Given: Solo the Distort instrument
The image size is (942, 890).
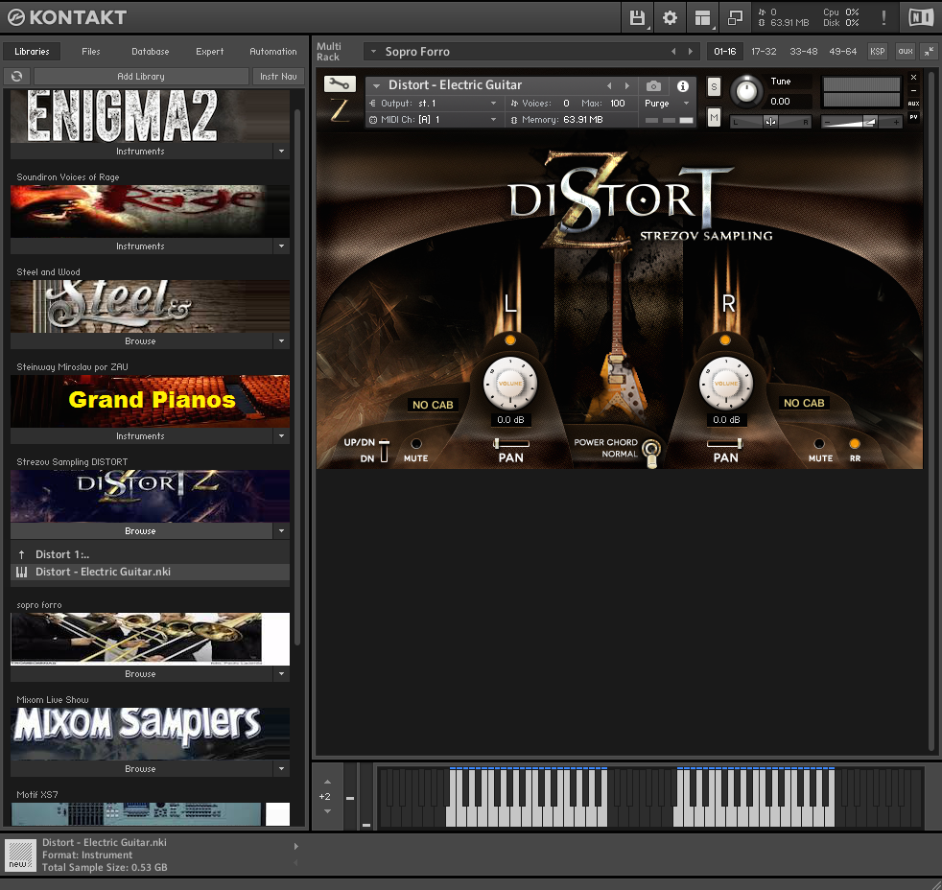Looking at the screenshot, I should tap(714, 86).
